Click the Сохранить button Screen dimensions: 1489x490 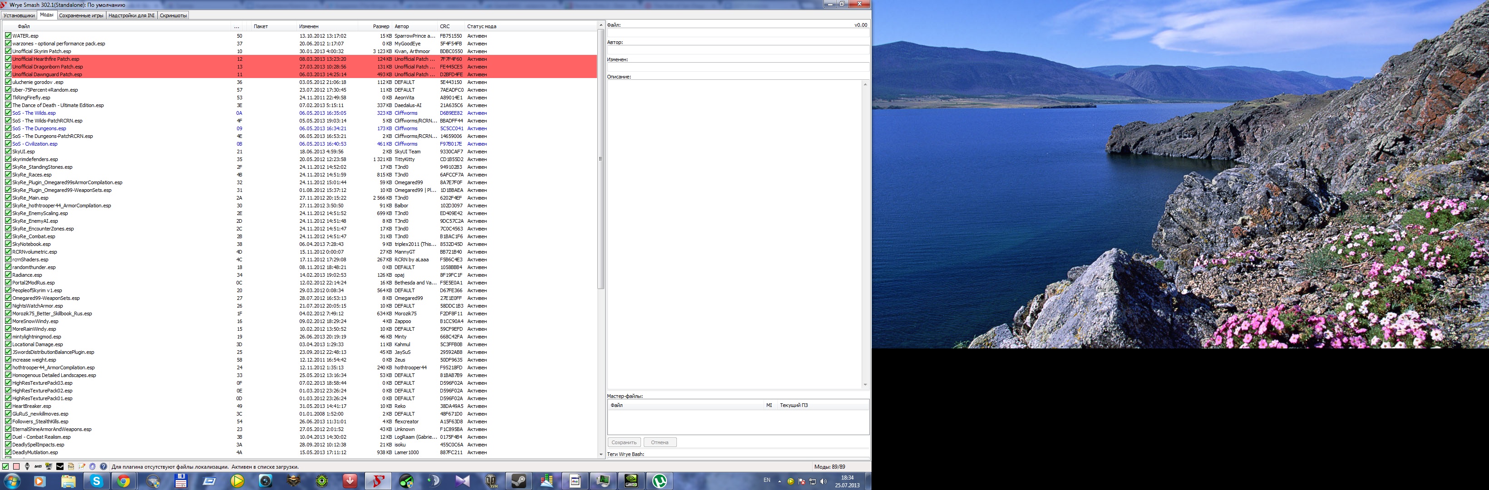click(624, 442)
